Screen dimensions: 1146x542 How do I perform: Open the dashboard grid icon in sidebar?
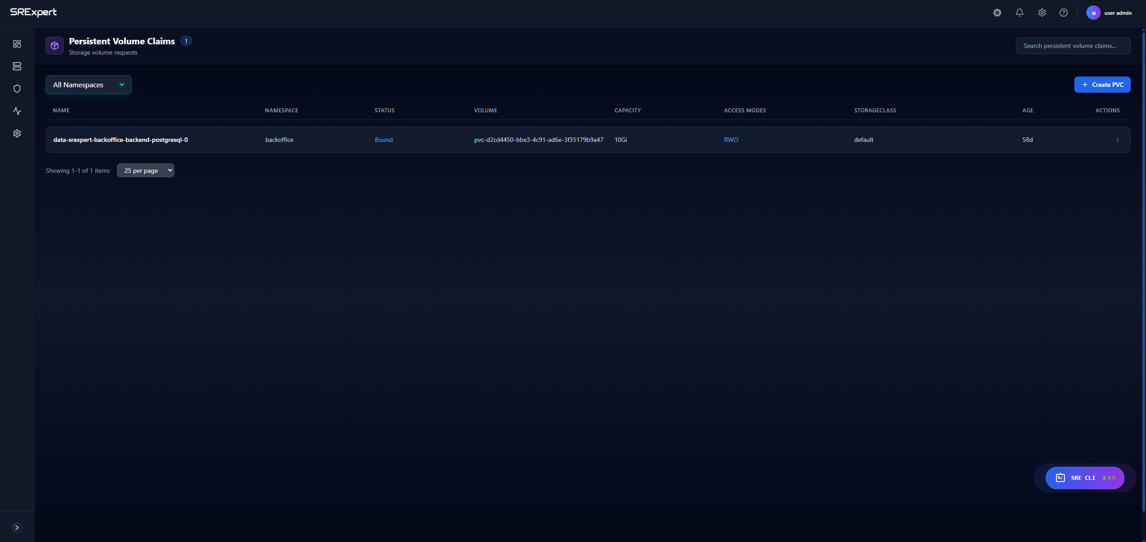(x=17, y=44)
